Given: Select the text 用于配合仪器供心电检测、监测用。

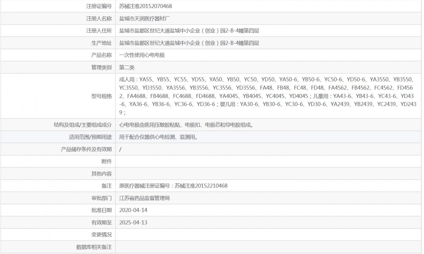Looking at the screenshot, I should pos(158,137).
